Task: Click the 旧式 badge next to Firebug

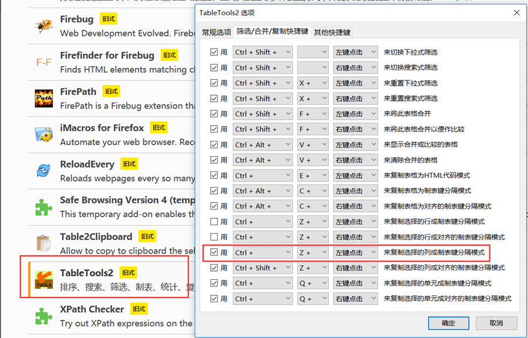Action: click(x=108, y=19)
